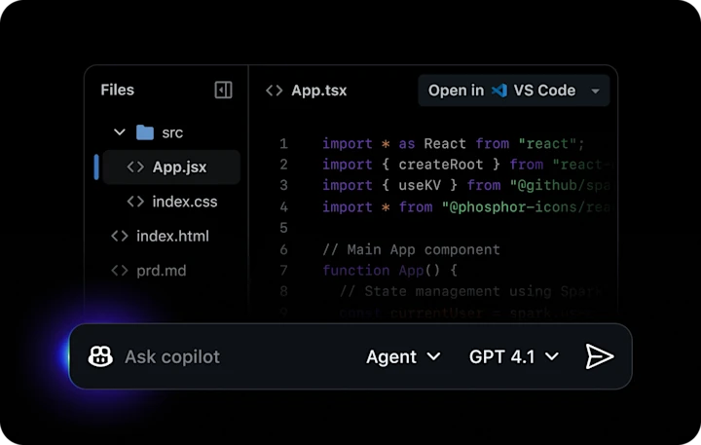Screen dimensions: 701x445
Task: Click "@phosphor-icons" import string on line 4
Action: pos(526,207)
